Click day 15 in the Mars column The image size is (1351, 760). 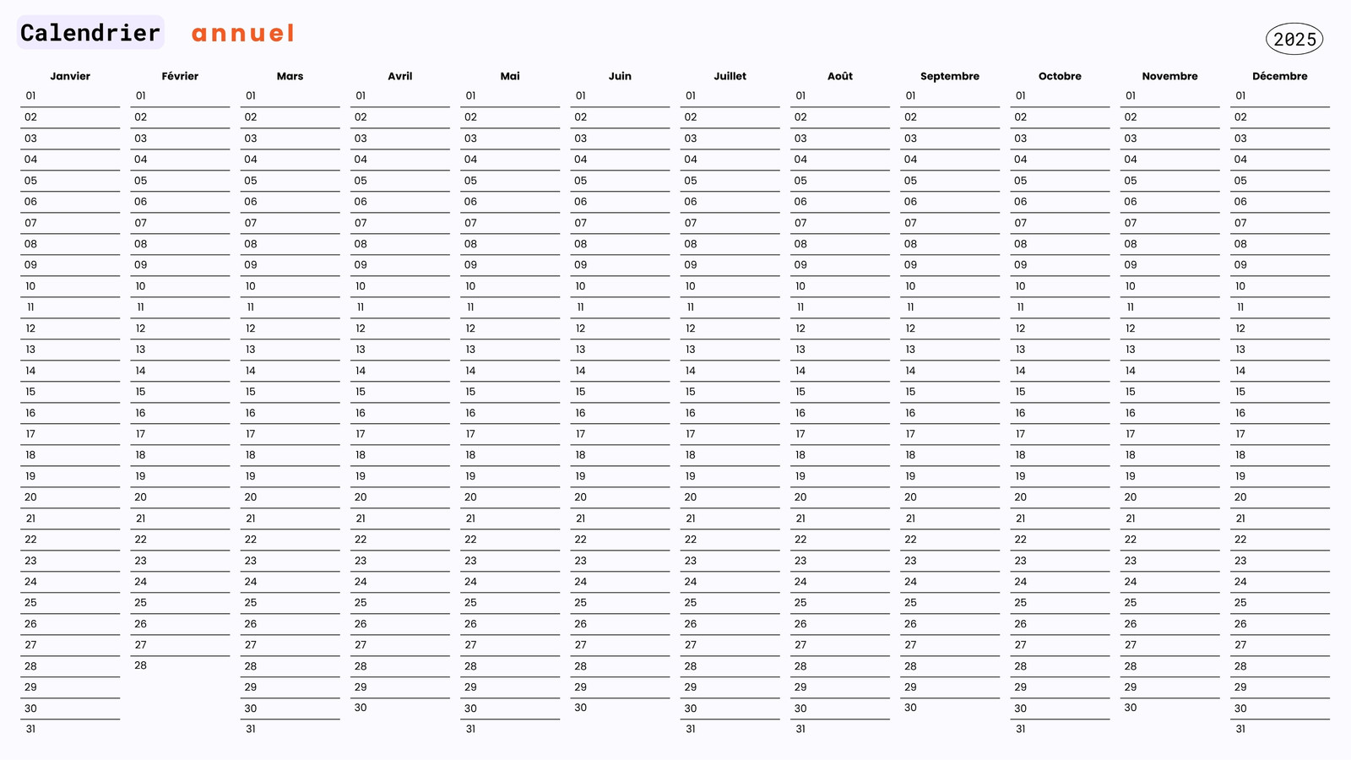(x=251, y=392)
